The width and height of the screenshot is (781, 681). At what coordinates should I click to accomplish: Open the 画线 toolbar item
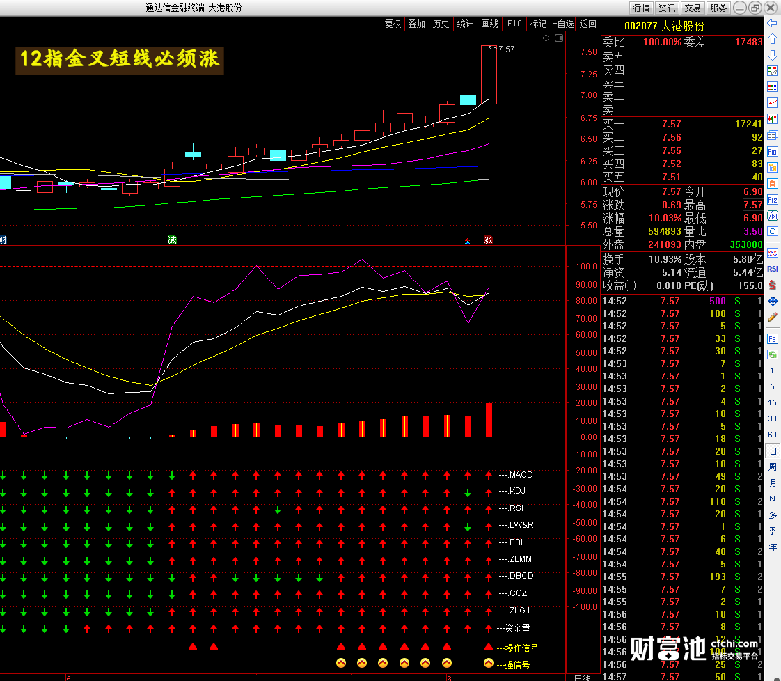[x=489, y=24]
